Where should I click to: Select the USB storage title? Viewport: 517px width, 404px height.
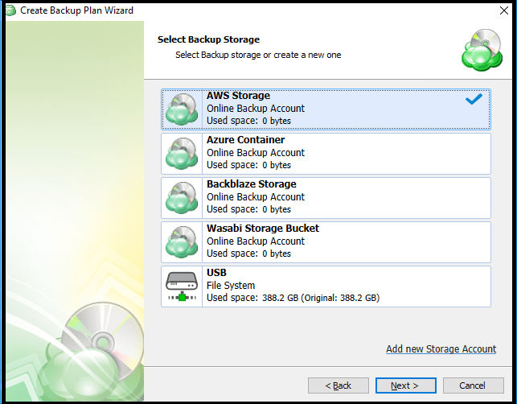[x=216, y=273]
